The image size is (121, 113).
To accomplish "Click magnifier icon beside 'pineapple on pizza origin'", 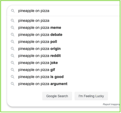I will (12, 49).
